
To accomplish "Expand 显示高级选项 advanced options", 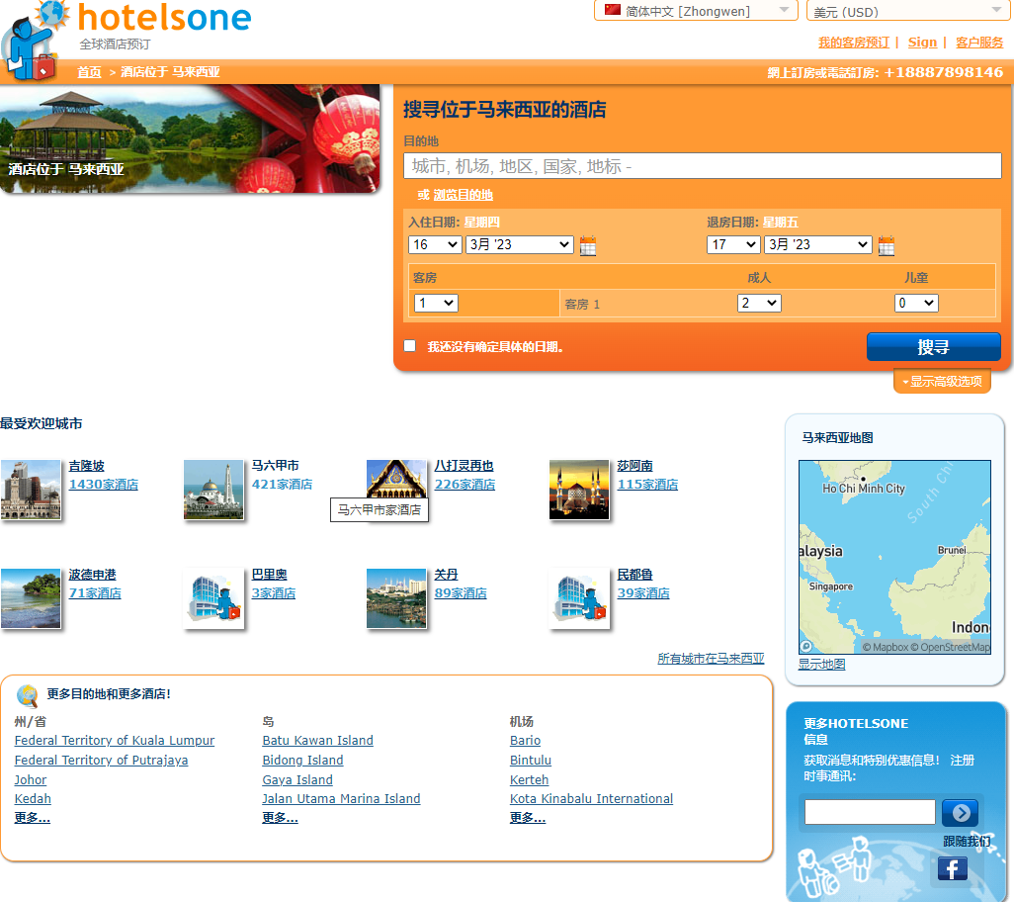I will [942, 381].
